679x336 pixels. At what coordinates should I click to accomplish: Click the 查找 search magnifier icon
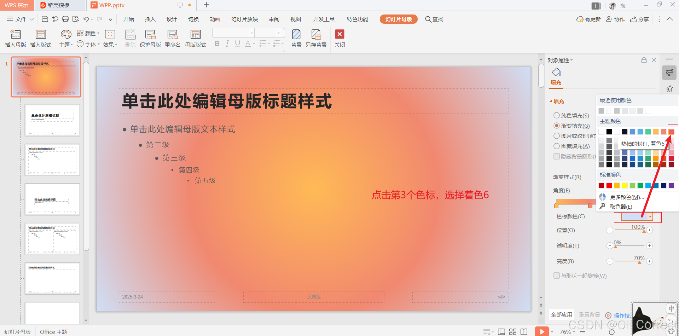[428, 19]
